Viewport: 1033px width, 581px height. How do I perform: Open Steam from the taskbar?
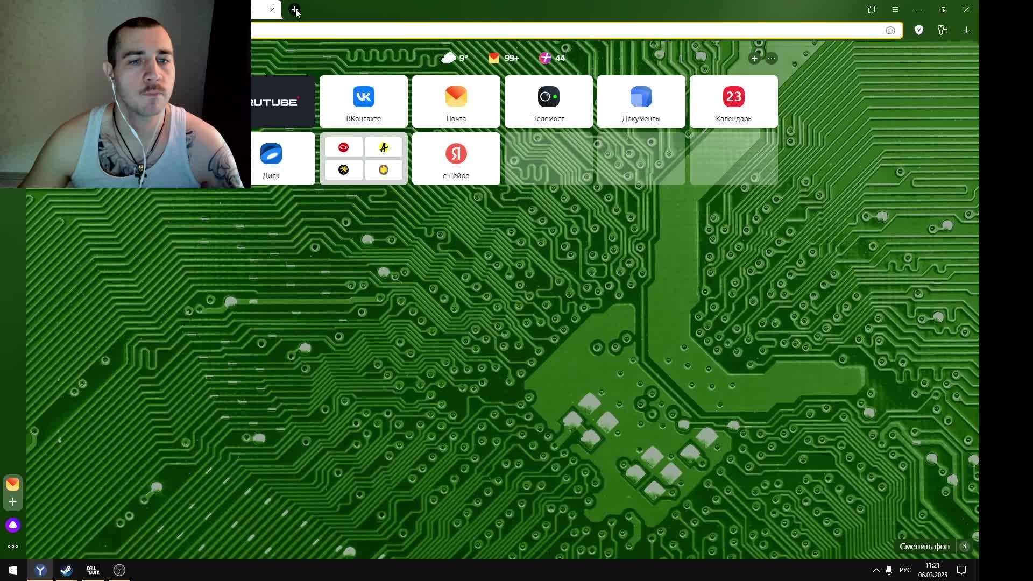[66, 570]
